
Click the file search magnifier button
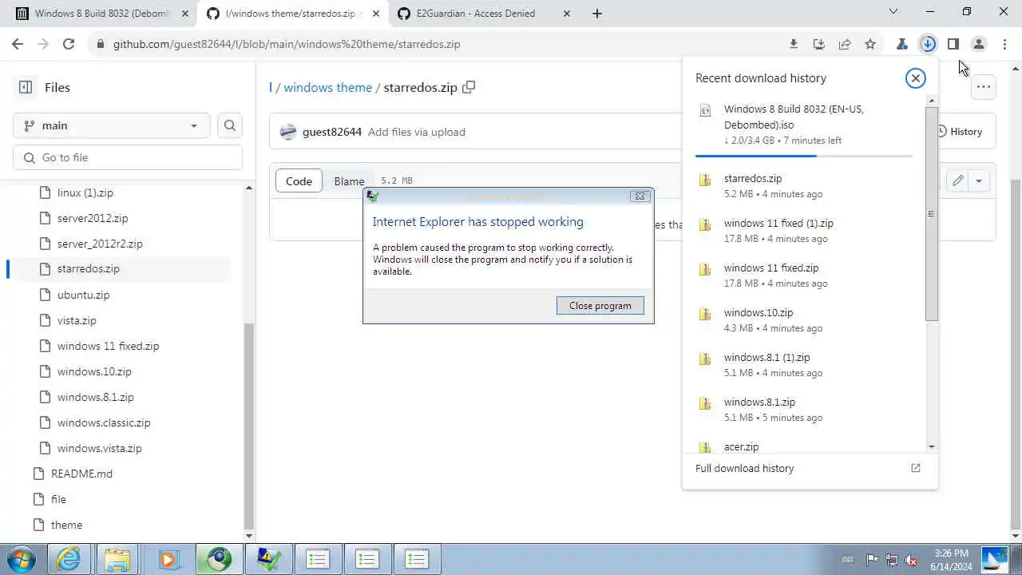[230, 125]
